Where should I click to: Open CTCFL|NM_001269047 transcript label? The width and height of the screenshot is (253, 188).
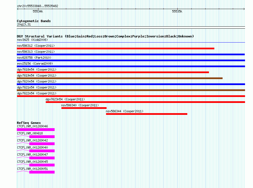[x=32, y=155]
